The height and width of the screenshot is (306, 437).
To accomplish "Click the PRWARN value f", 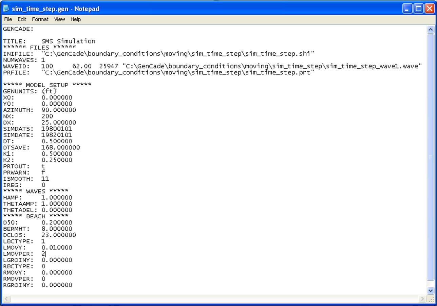I will point(43,172).
